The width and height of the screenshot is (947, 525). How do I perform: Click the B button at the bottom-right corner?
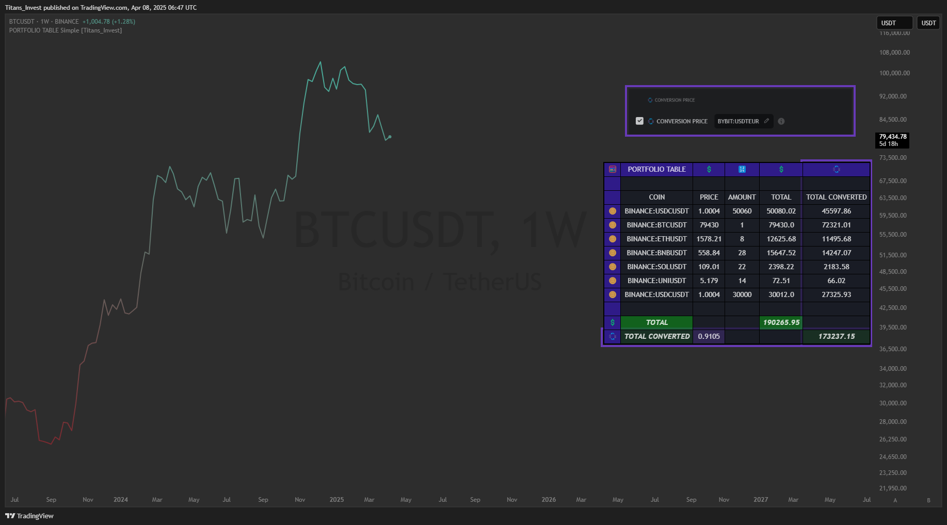tap(929, 500)
